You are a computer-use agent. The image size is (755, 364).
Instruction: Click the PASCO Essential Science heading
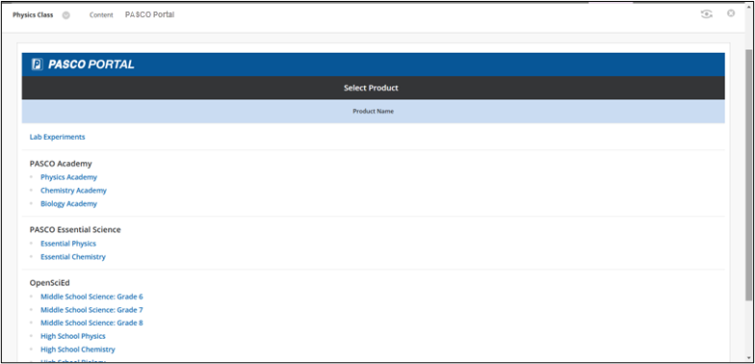pos(75,229)
